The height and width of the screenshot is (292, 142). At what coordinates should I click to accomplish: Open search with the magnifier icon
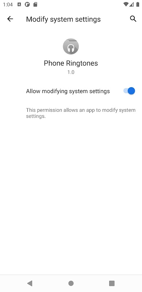point(133,19)
